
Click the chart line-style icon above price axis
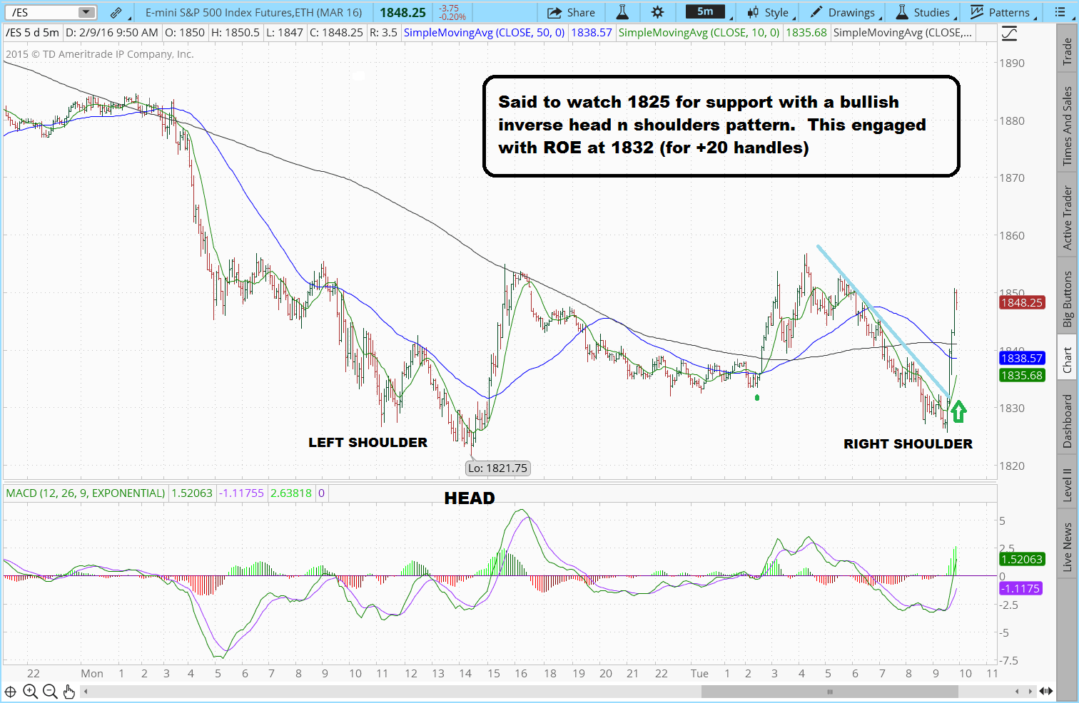click(1009, 33)
